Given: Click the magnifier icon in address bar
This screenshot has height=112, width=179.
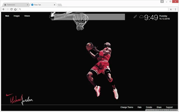Looking at the screenshot, I should point(20,9).
